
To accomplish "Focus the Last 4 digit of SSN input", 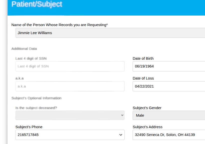I will pyautogui.click(x=70, y=66).
